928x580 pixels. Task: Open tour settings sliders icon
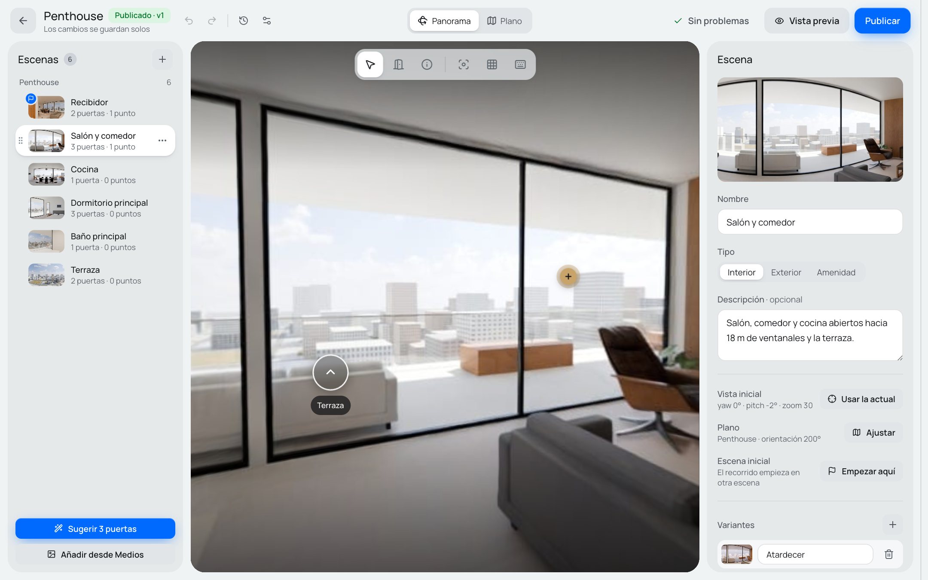point(267,21)
